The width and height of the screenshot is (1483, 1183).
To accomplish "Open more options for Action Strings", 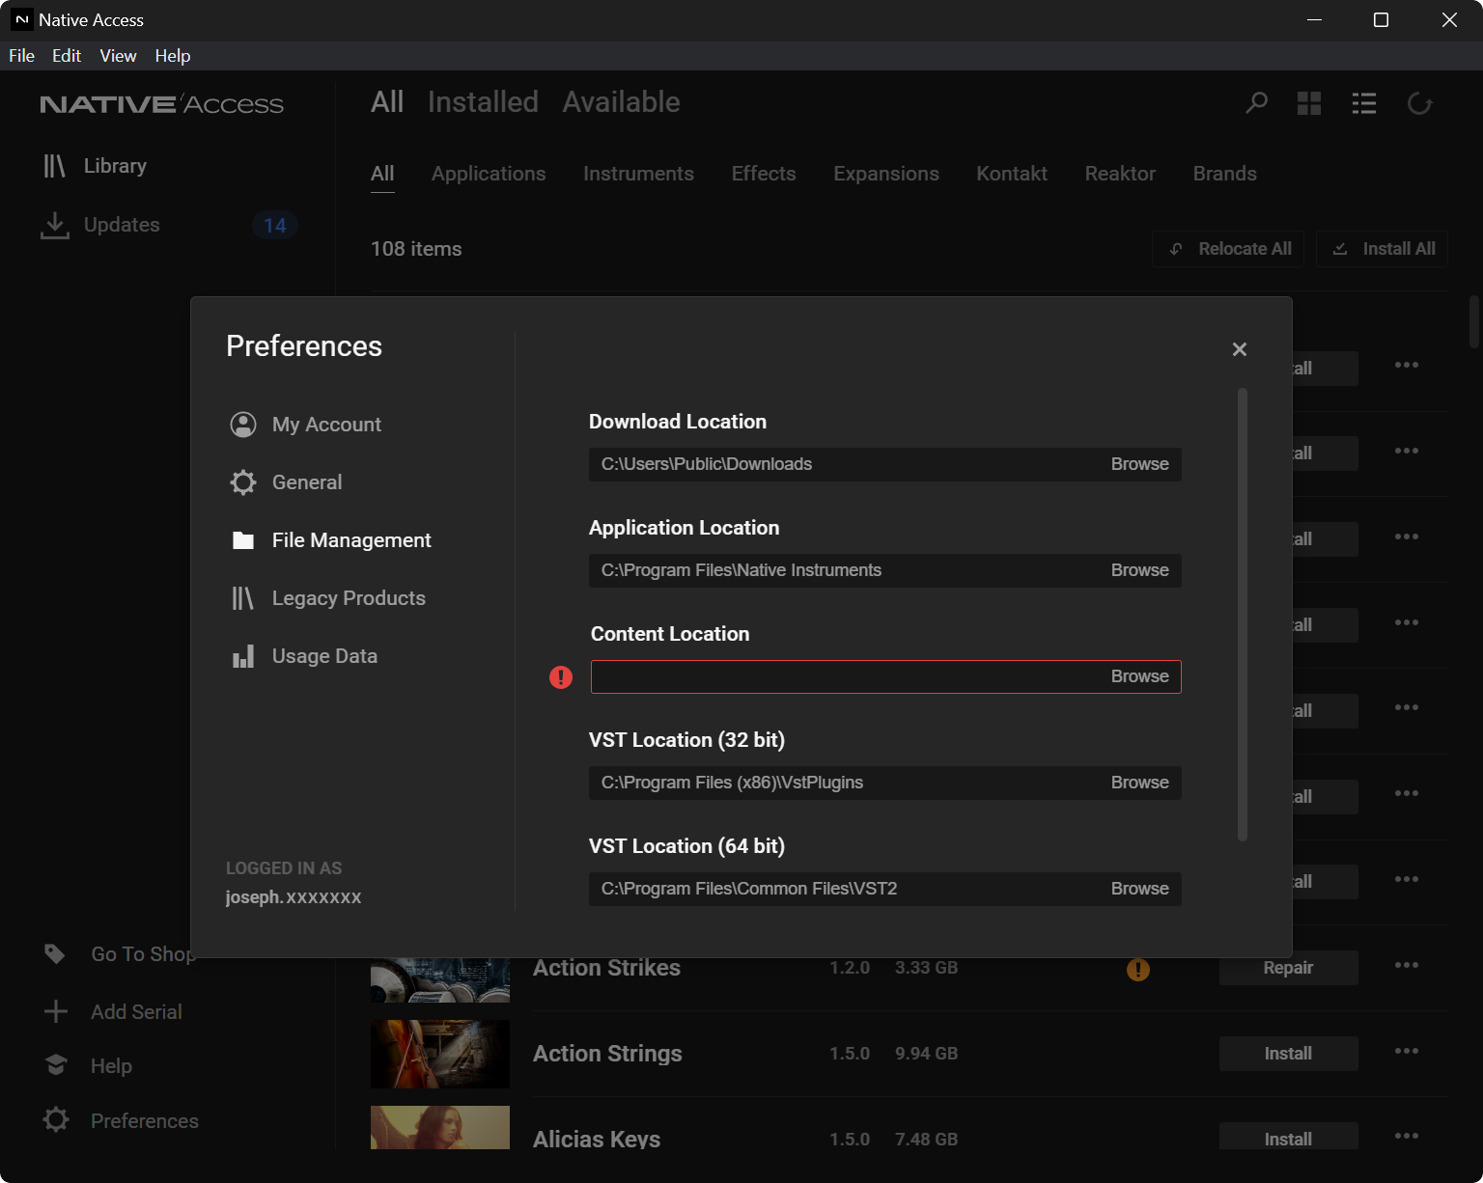I will (1407, 1051).
